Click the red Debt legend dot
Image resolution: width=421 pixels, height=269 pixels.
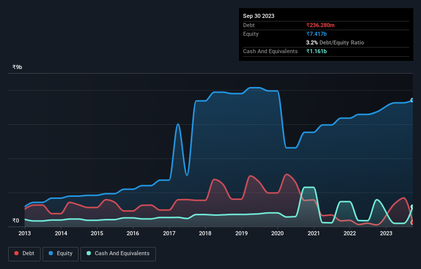(16, 253)
